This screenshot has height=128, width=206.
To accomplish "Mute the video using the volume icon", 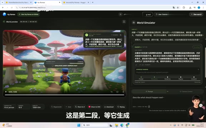I will (x=112, y=92).
